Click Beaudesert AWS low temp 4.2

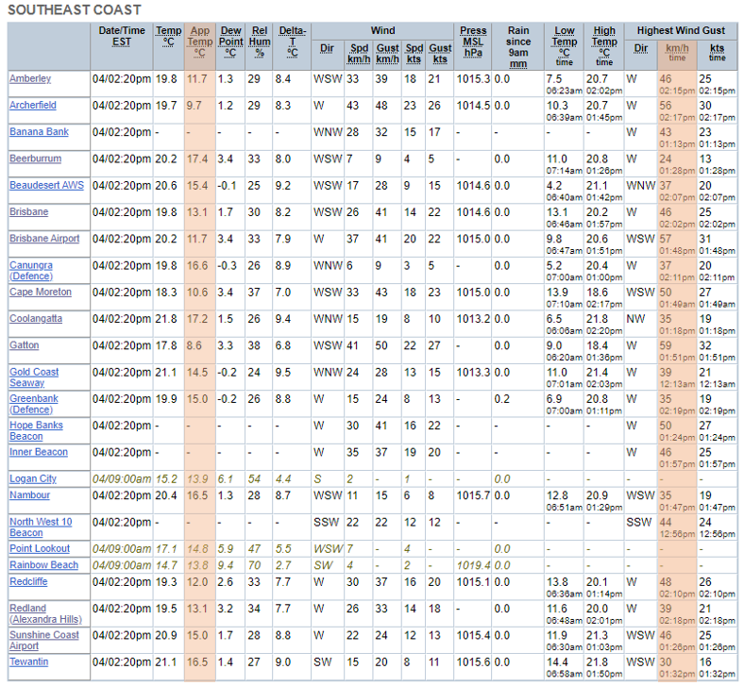click(553, 186)
